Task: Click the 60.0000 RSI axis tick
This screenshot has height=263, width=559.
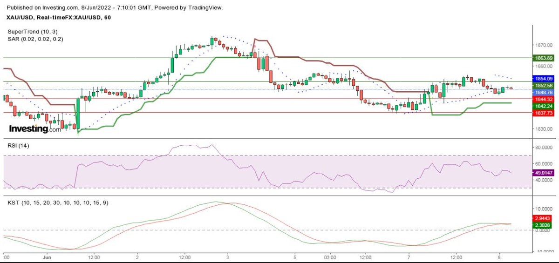Action: point(543,164)
